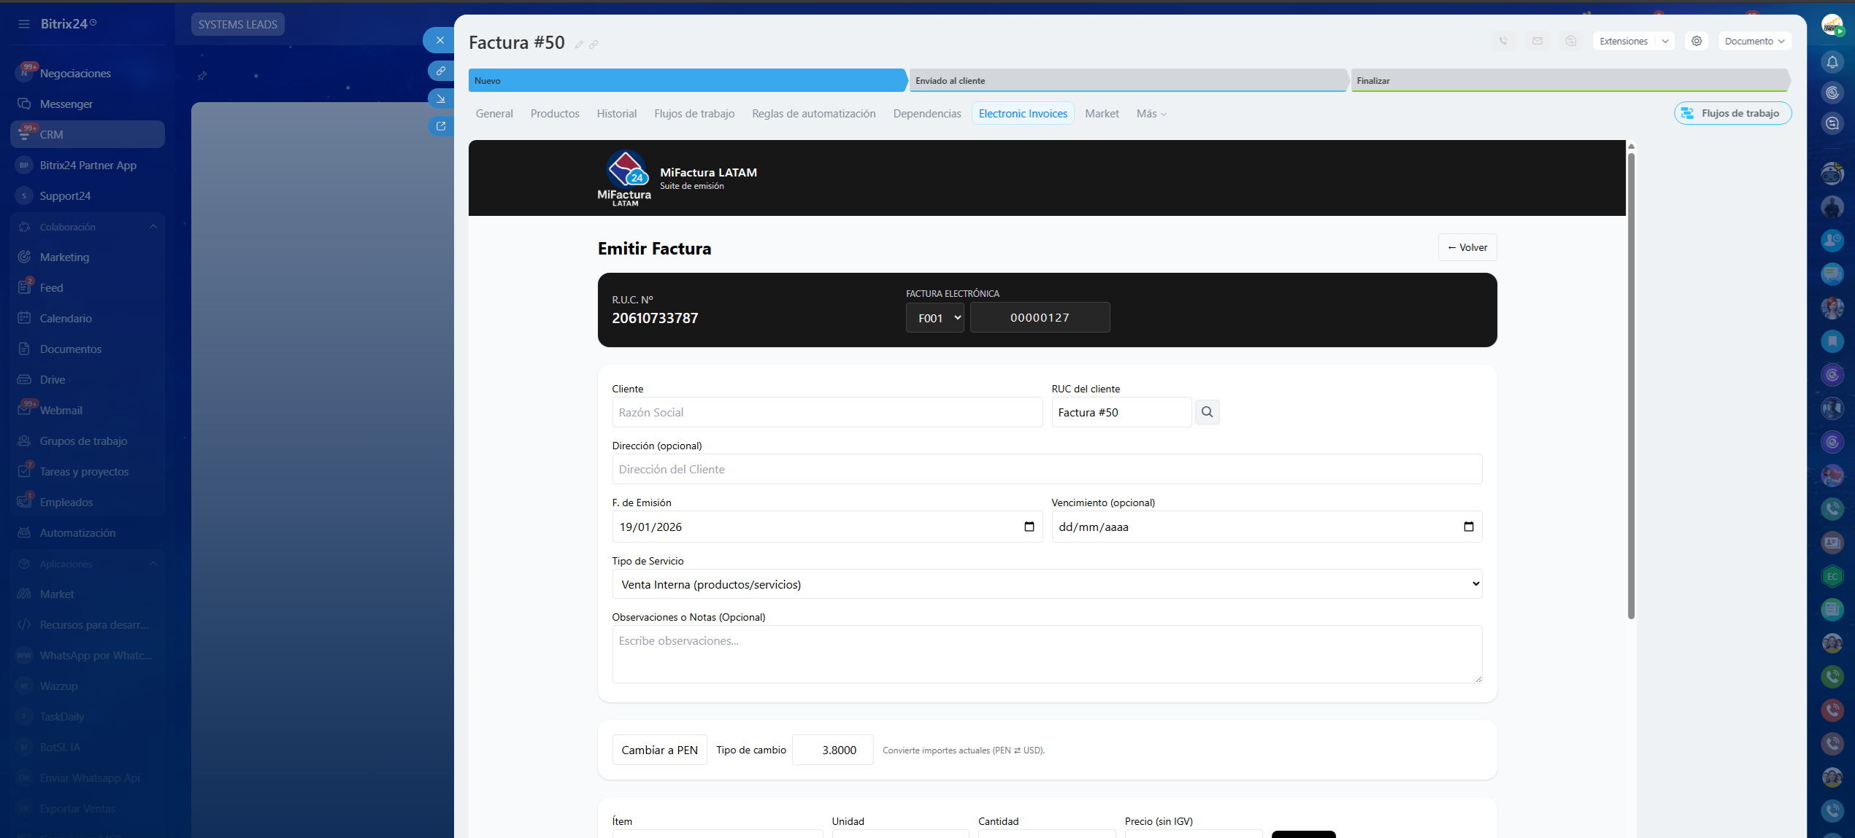1855x838 pixels.
Task: Open the Tipo de Servicio dropdown
Action: (x=1046, y=584)
